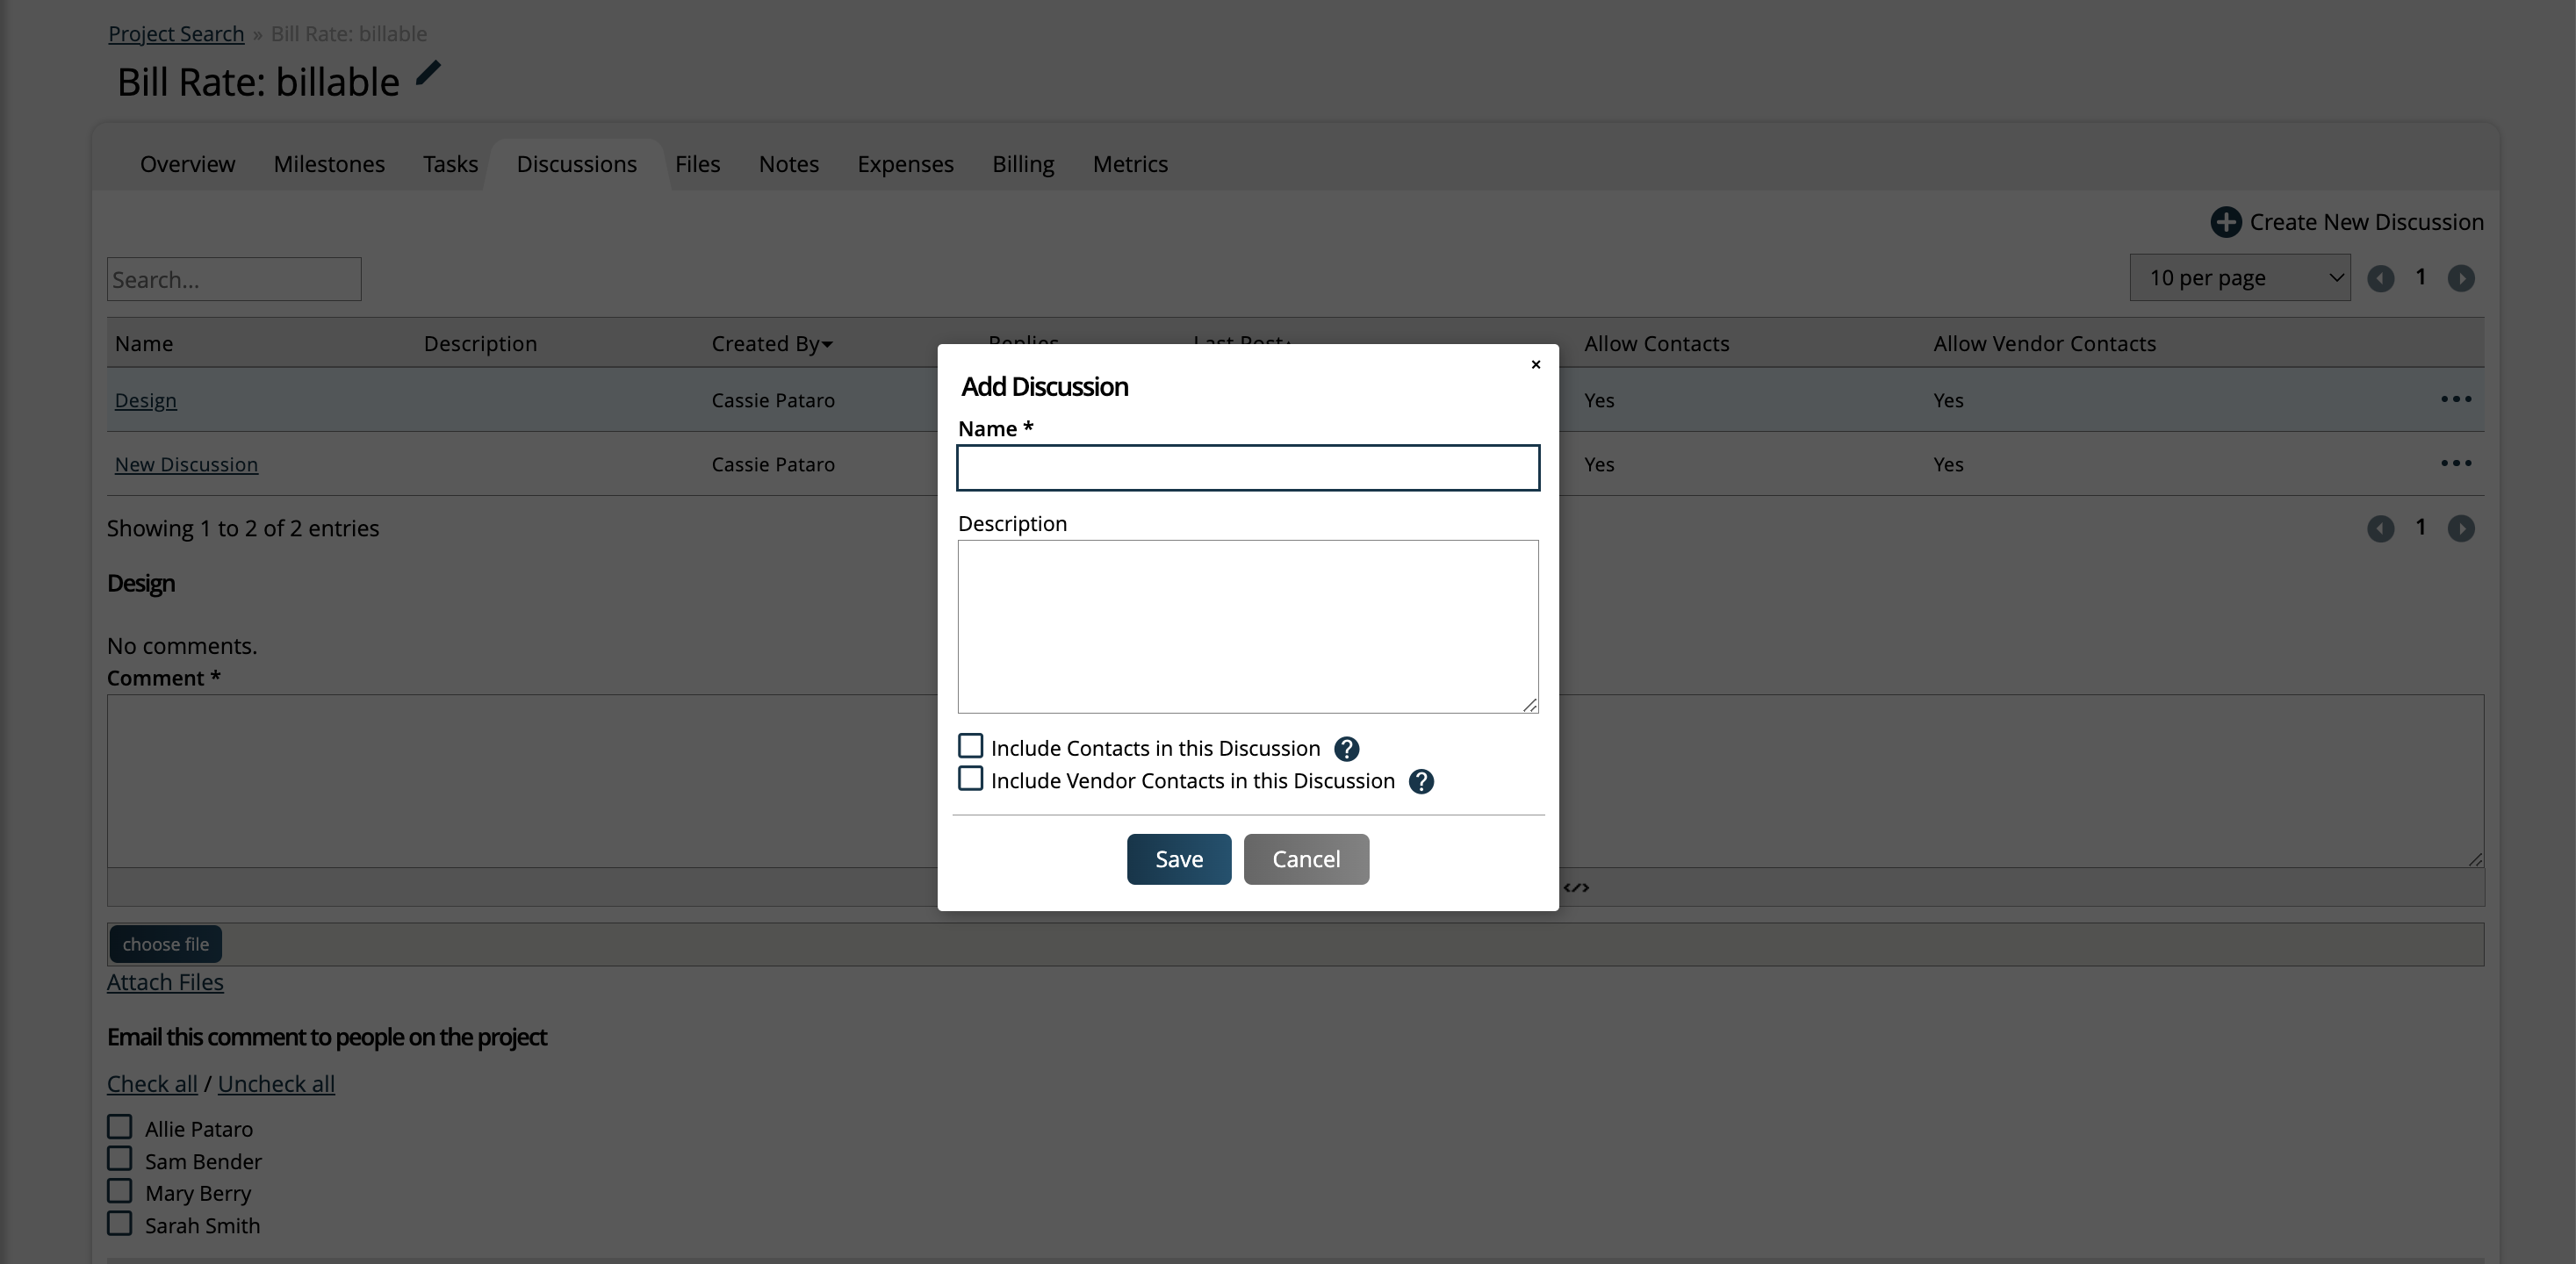Switch to the Overview tab
Image resolution: width=2576 pixels, height=1264 pixels.
187,164
